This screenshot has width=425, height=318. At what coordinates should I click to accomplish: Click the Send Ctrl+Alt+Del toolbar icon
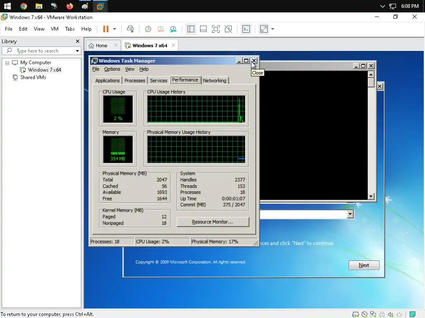(x=130, y=29)
